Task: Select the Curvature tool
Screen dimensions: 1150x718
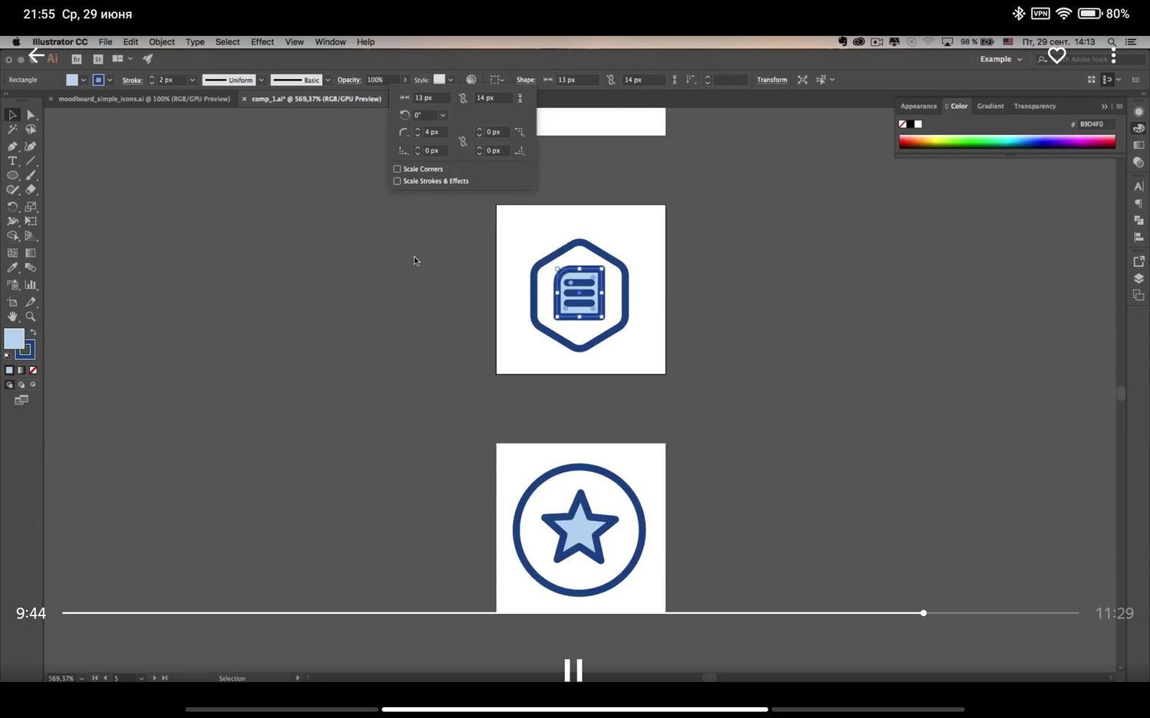Action: coord(31,146)
